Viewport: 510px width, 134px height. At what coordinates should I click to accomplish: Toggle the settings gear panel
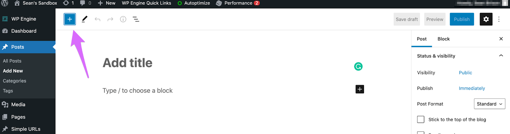click(486, 19)
